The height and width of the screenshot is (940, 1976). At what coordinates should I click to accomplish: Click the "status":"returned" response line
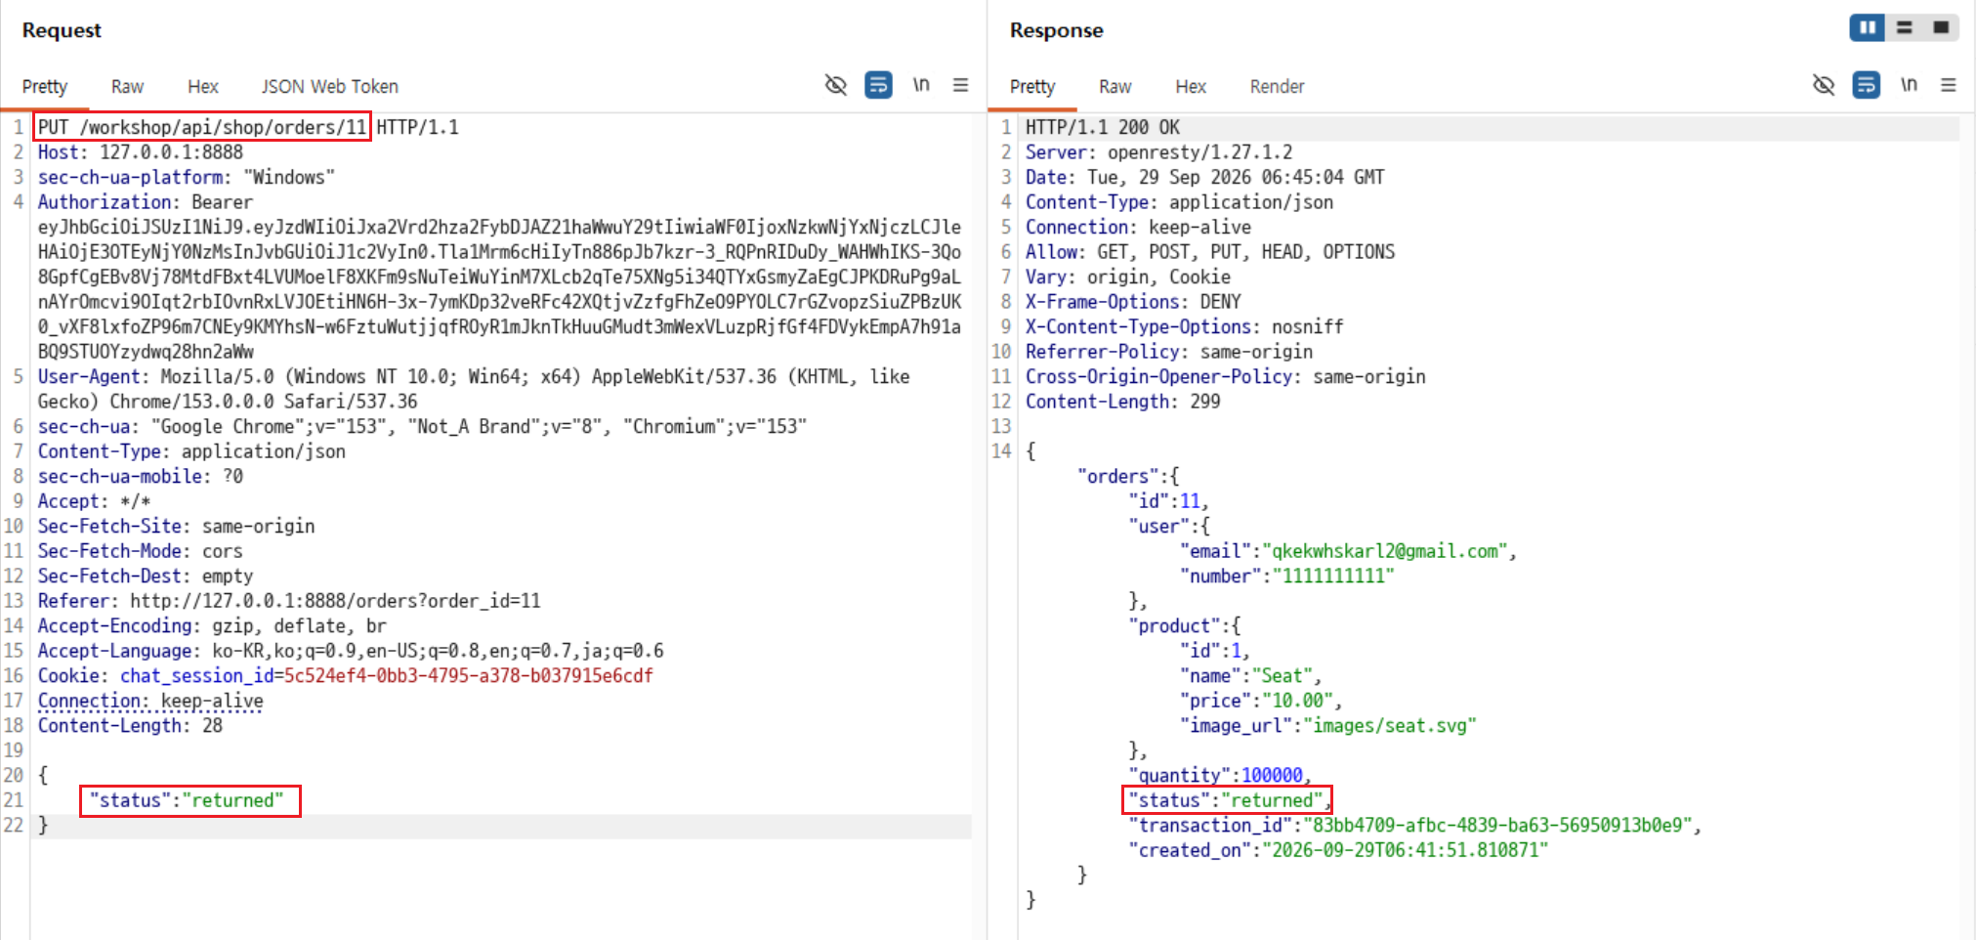(1230, 800)
